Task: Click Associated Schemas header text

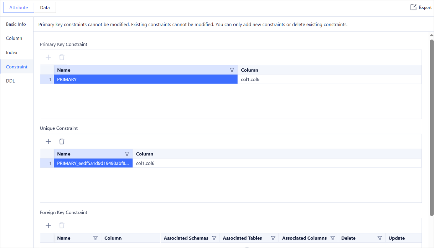Action: tap(186, 238)
